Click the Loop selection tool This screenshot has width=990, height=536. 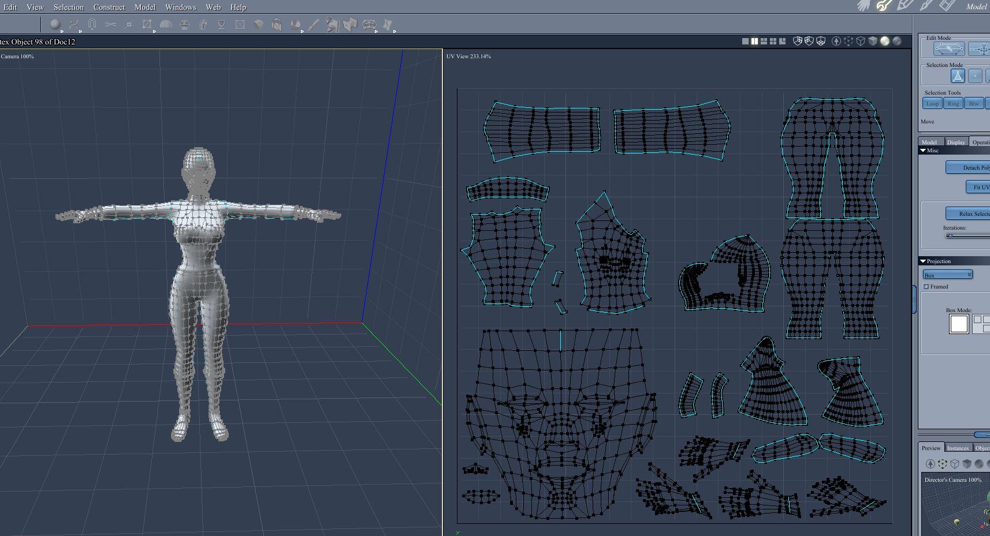point(932,104)
